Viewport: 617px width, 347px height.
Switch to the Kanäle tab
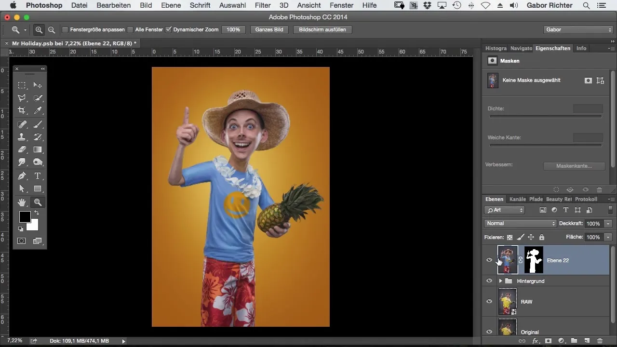coord(517,199)
